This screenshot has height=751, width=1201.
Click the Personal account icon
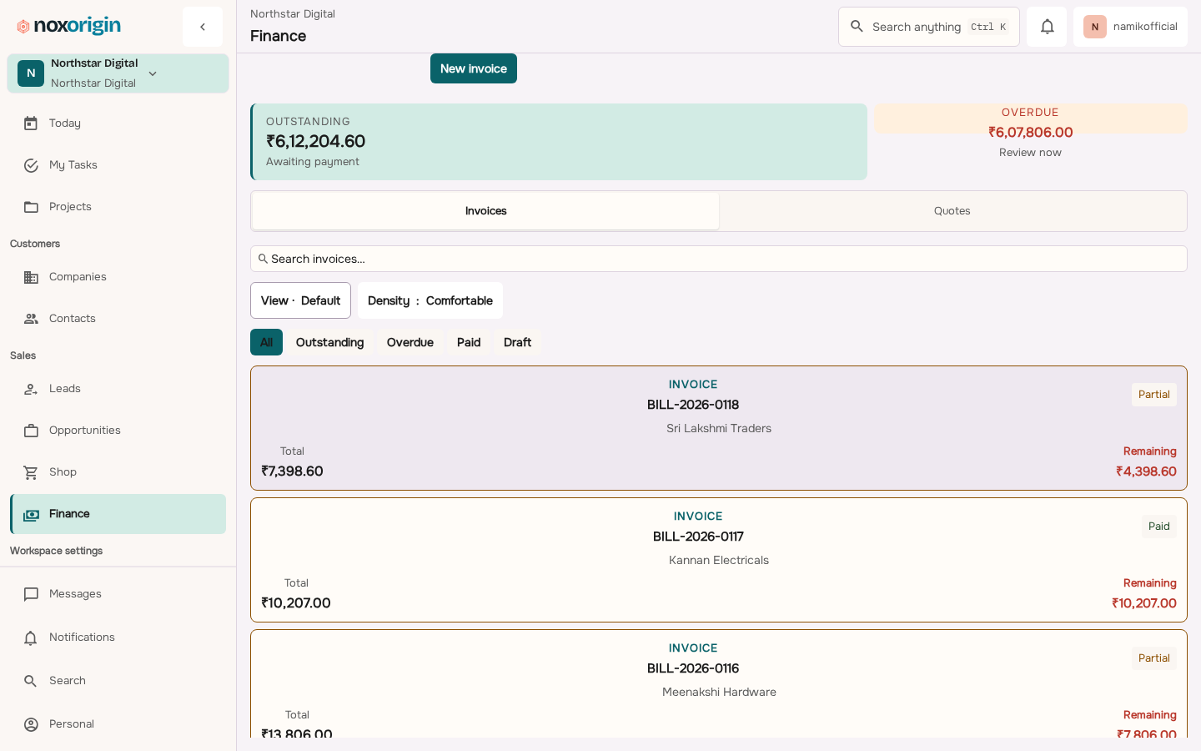[31, 724]
